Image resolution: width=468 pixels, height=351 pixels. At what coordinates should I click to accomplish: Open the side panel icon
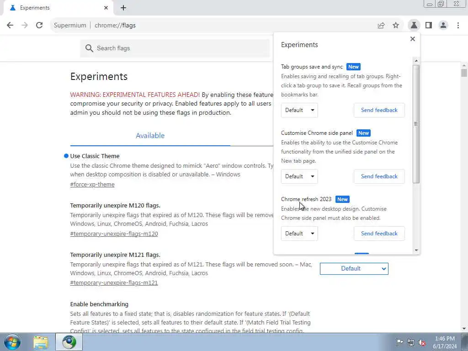[429, 26]
